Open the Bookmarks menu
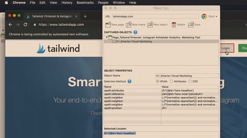The image size is (247, 138). click(85, 3)
